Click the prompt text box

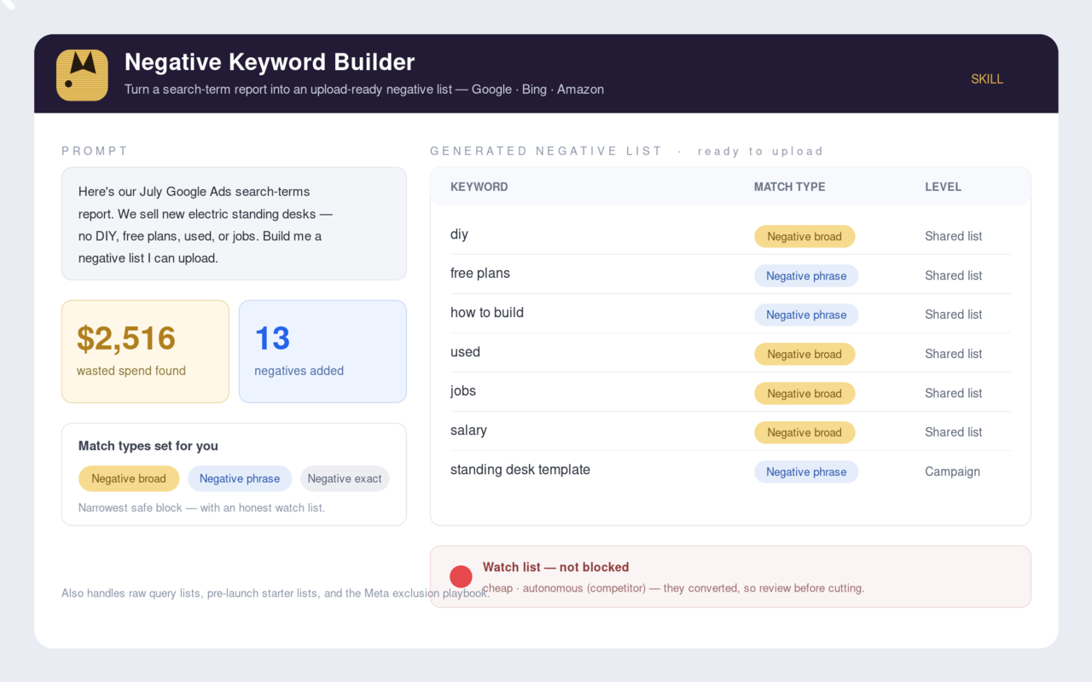(x=234, y=223)
